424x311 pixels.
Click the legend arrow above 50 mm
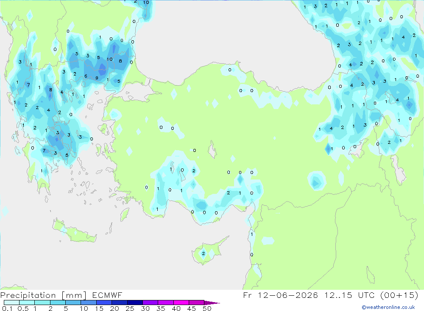[x=212, y=303]
